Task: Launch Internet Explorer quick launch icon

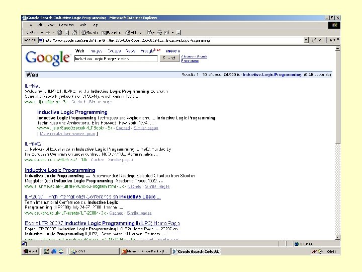Action: click(54, 251)
